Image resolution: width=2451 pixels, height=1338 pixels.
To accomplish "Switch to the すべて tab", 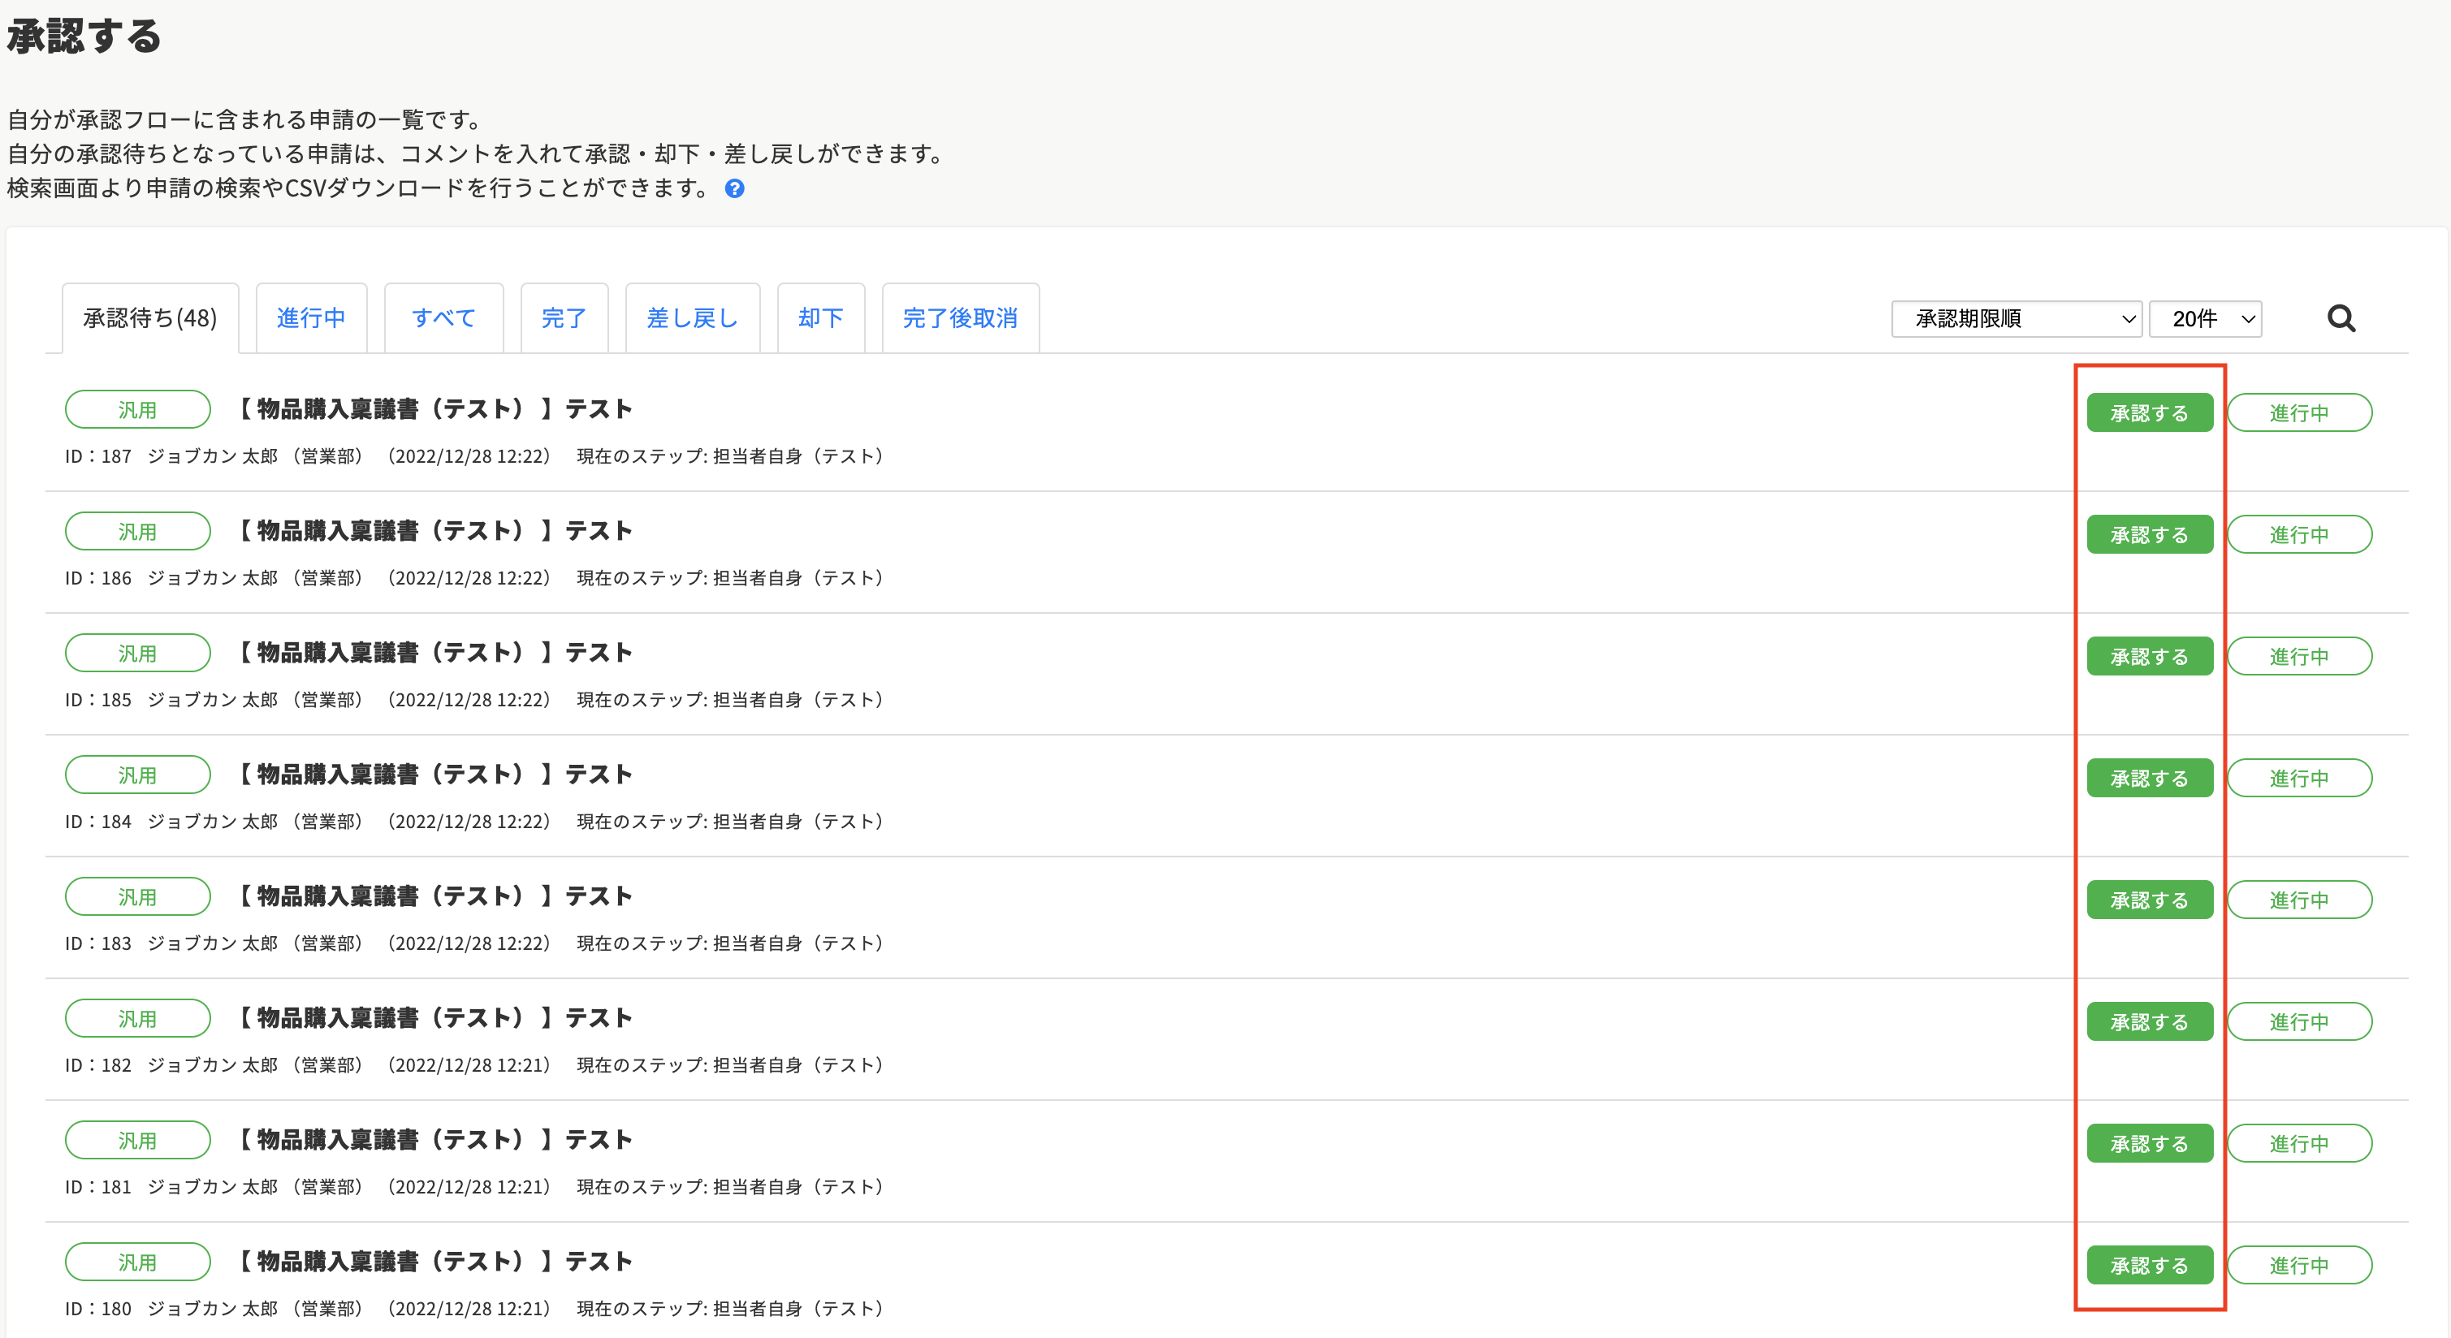I will pos(443,317).
